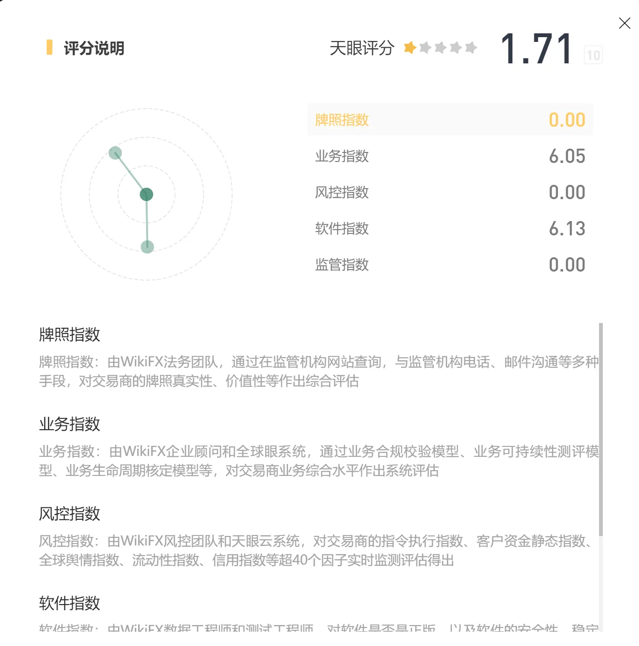
Task: Click the bottom radar chart point
Action: [147, 247]
